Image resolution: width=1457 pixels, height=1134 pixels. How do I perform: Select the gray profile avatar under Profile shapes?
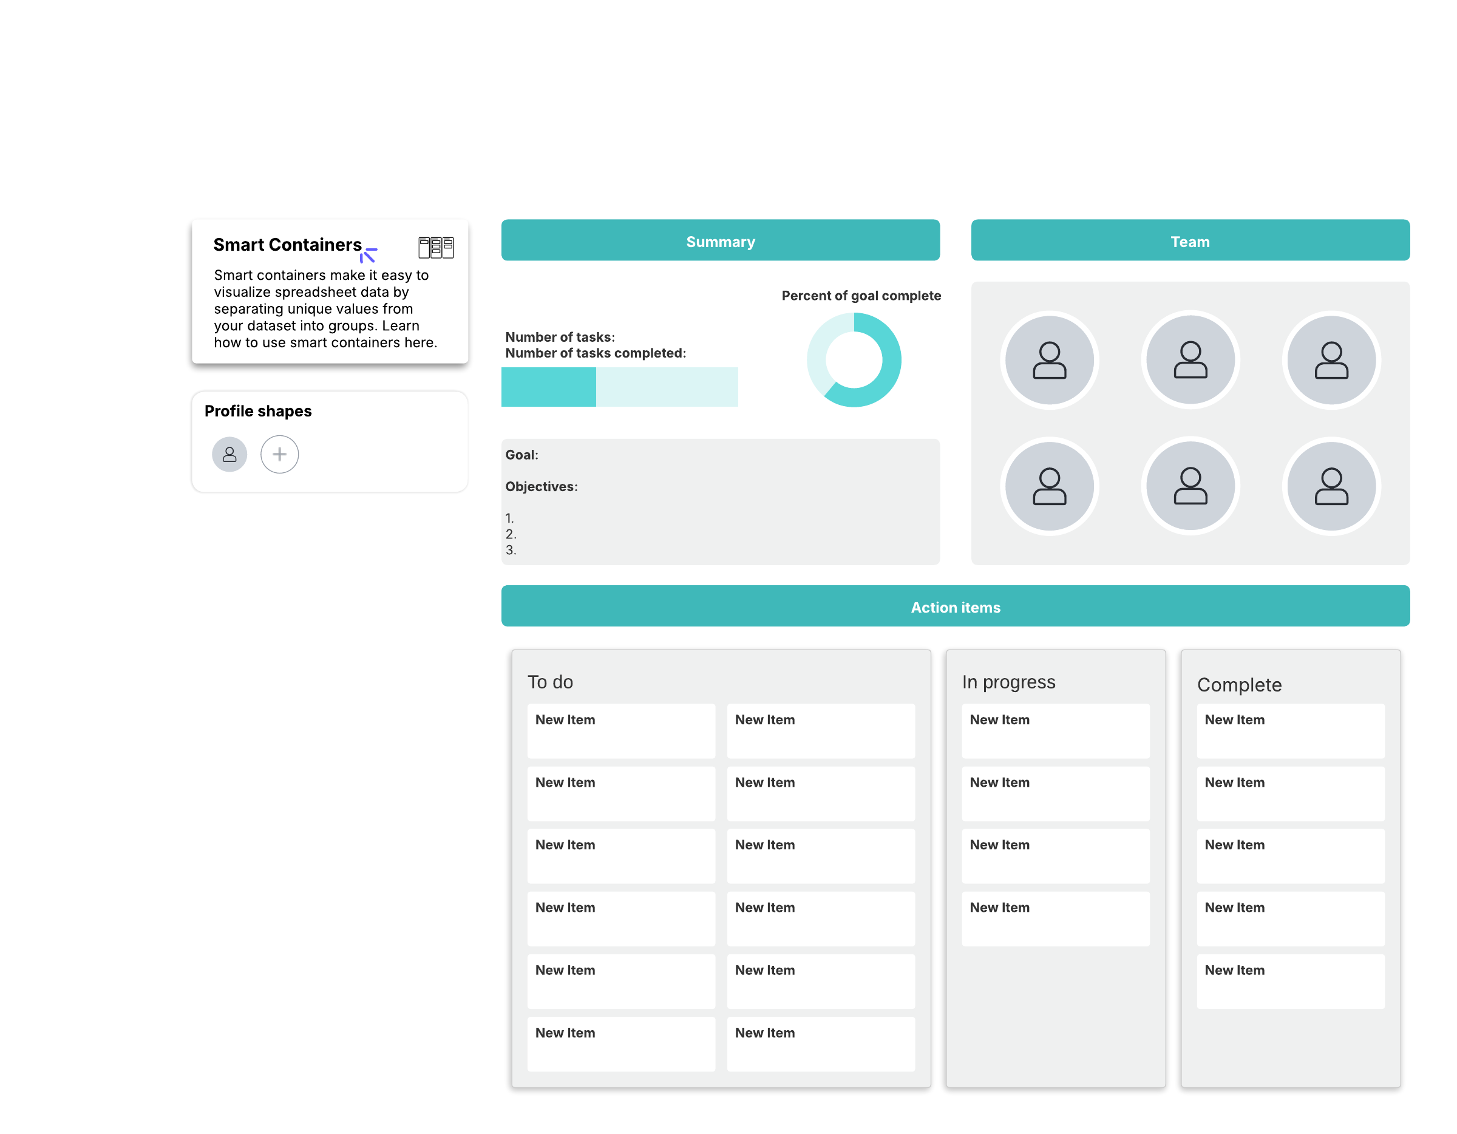pyautogui.click(x=229, y=454)
